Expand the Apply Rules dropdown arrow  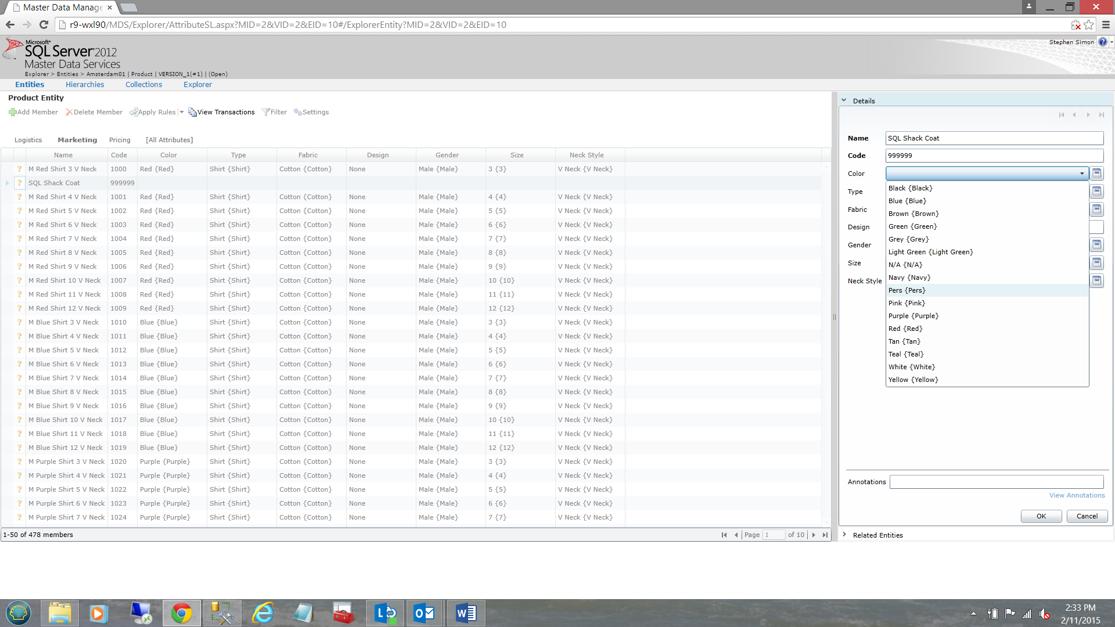pyautogui.click(x=182, y=112)
